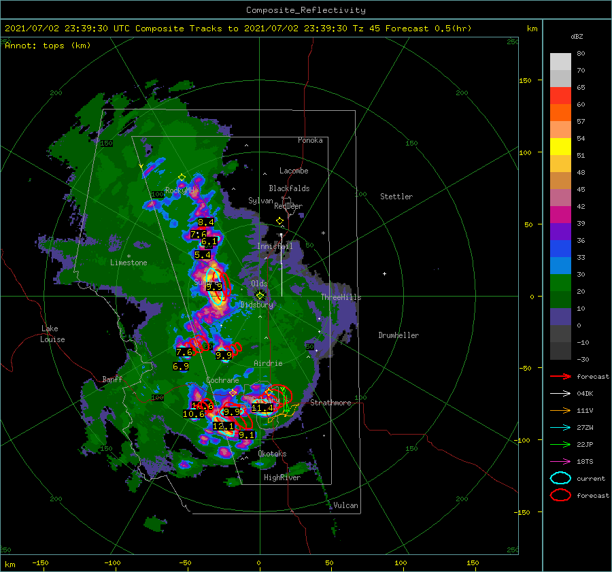This screenshot has height=572, width=612.
Task: Click the Didsbury city label
Action: click(x=257, y=305)
